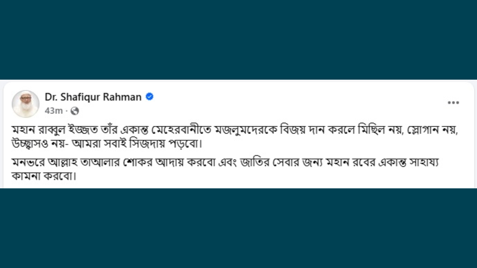This screenshot has width=477, height=268.
Task: Click the last post line "কামনা করবো।"
Action: point(44,176)
